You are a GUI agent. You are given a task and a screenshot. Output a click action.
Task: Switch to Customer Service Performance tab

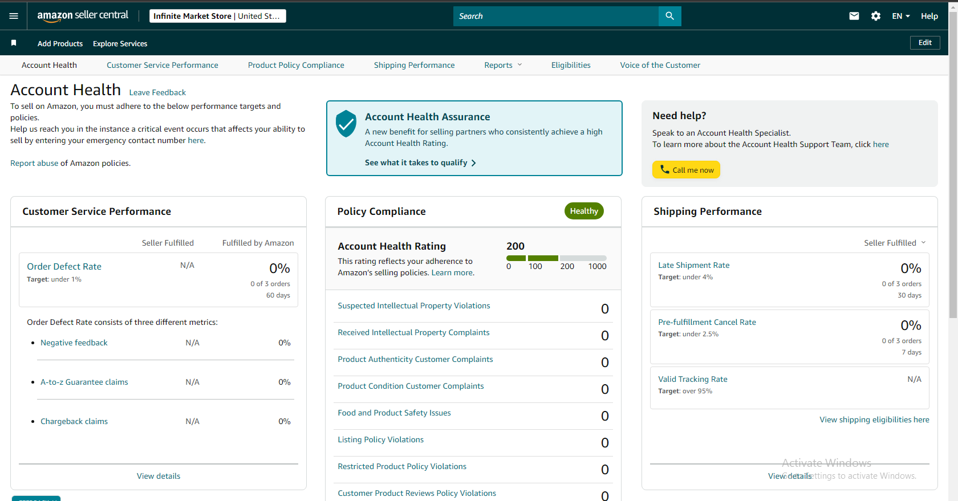tap(163, 65)
